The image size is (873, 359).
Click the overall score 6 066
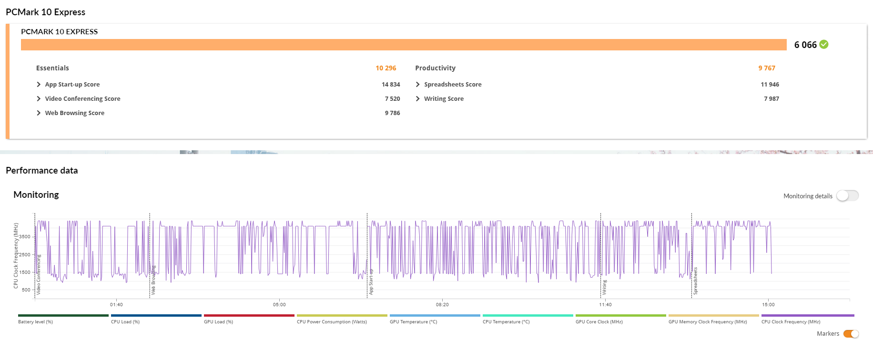(x=805, y=45)
